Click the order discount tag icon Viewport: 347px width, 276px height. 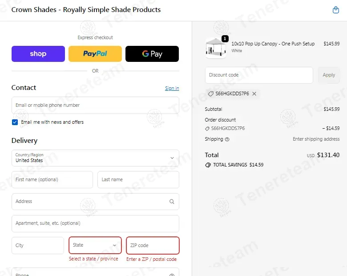(x=207, y=129)
